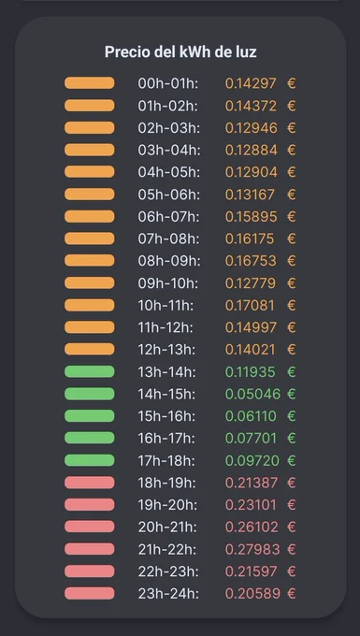Click the 0.17081 price value
This screenshot has width=360, height=636.
coord(250,305)
